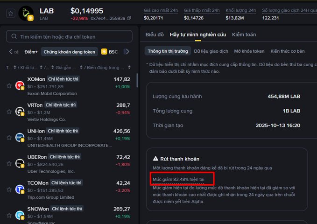Star the UNHon token row
Image resolution: width=317 pixels, height=224 pixels.
point(9,138)
